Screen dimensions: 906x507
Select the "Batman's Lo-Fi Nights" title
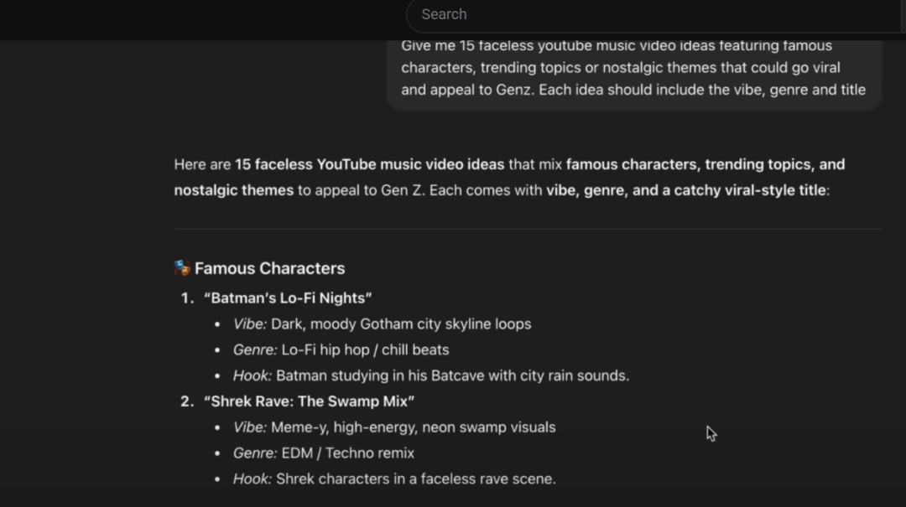tap(288, 297)
